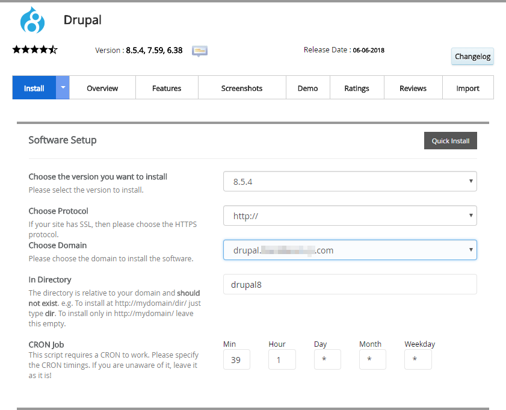Click the Drupal title text
Screen dimensions: 506x410
click(x=82, y=20)
